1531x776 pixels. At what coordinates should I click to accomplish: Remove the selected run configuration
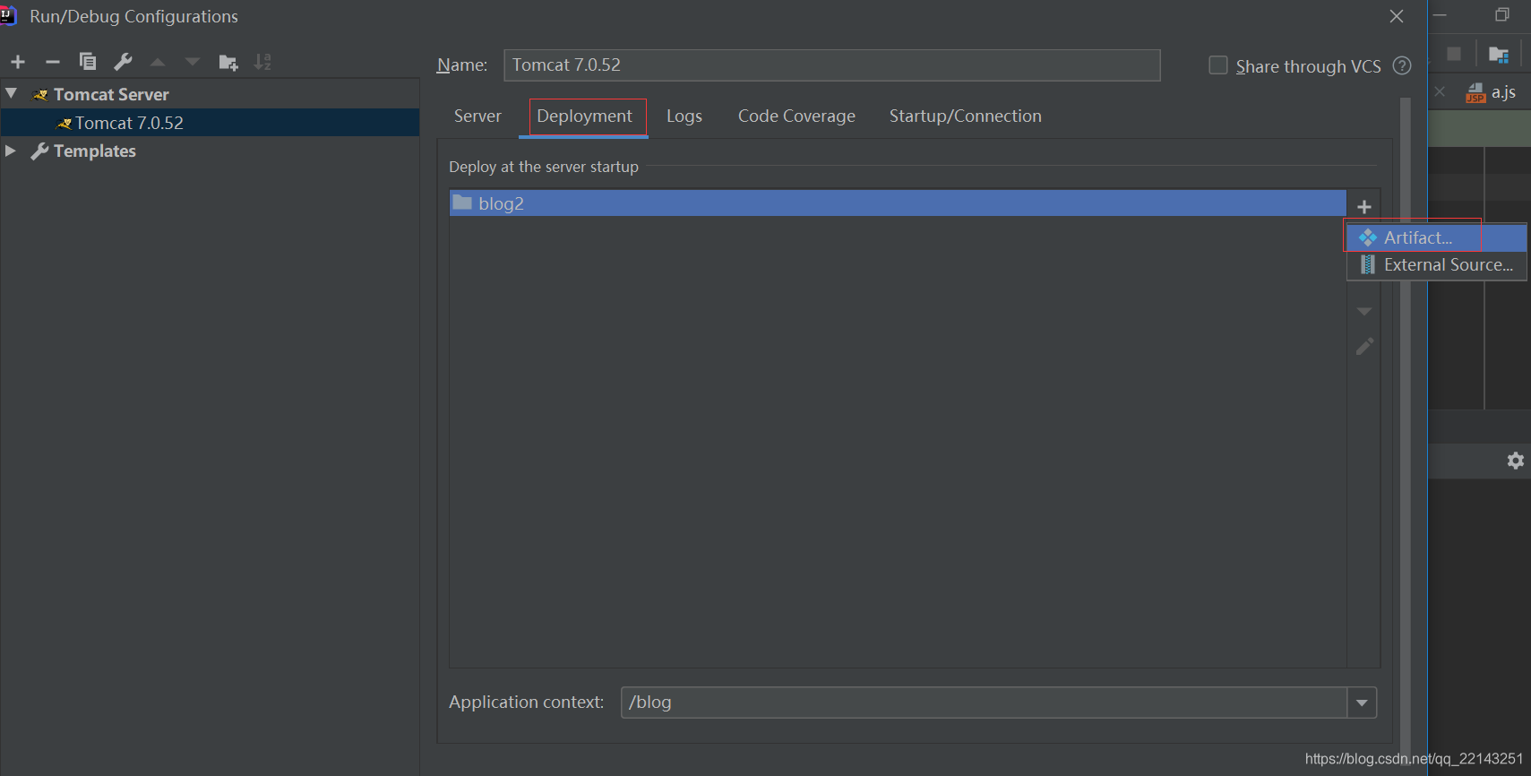tap(53, 62)
